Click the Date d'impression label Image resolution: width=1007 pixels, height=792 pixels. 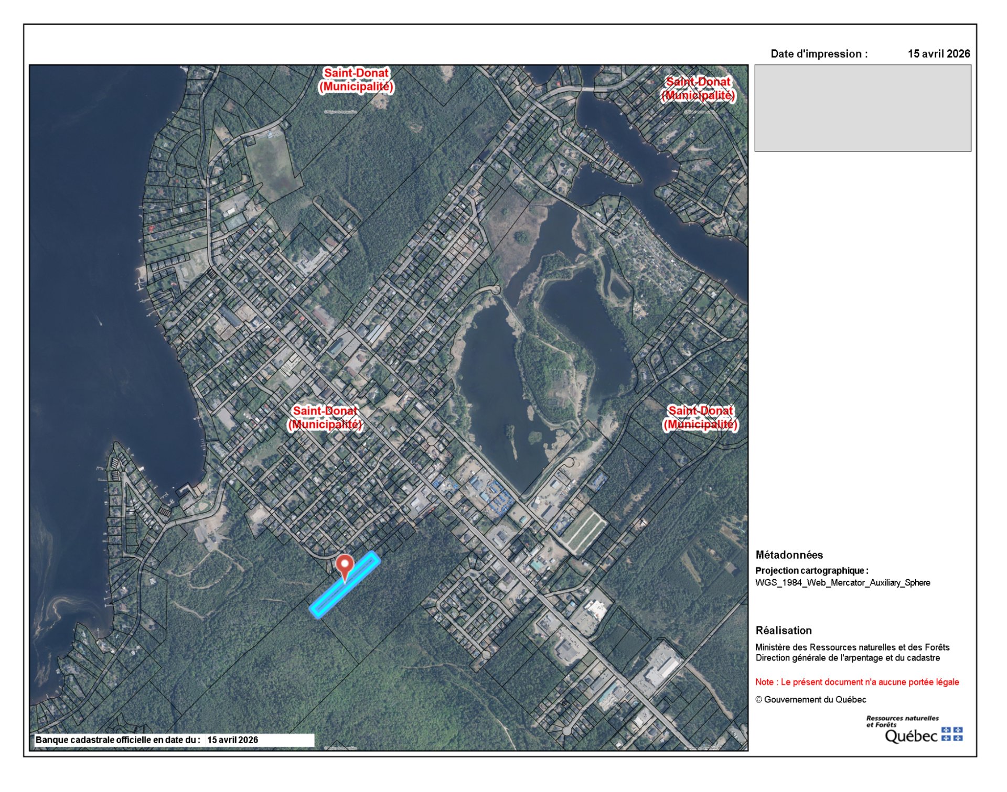coord(819,53)
